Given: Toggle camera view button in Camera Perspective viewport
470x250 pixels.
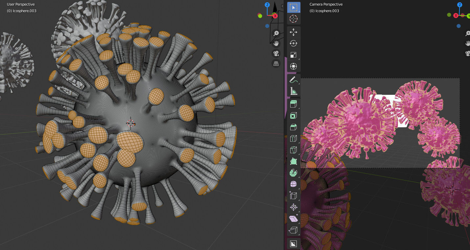Looking at the screenshot, I should click(468, 53).
